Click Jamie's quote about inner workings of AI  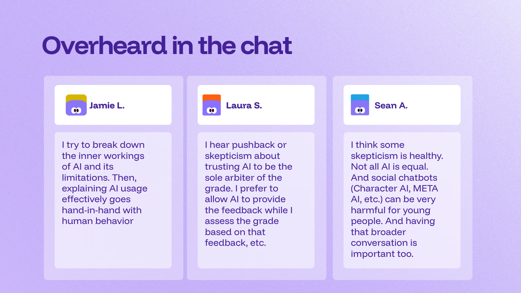tap(105, 183)
